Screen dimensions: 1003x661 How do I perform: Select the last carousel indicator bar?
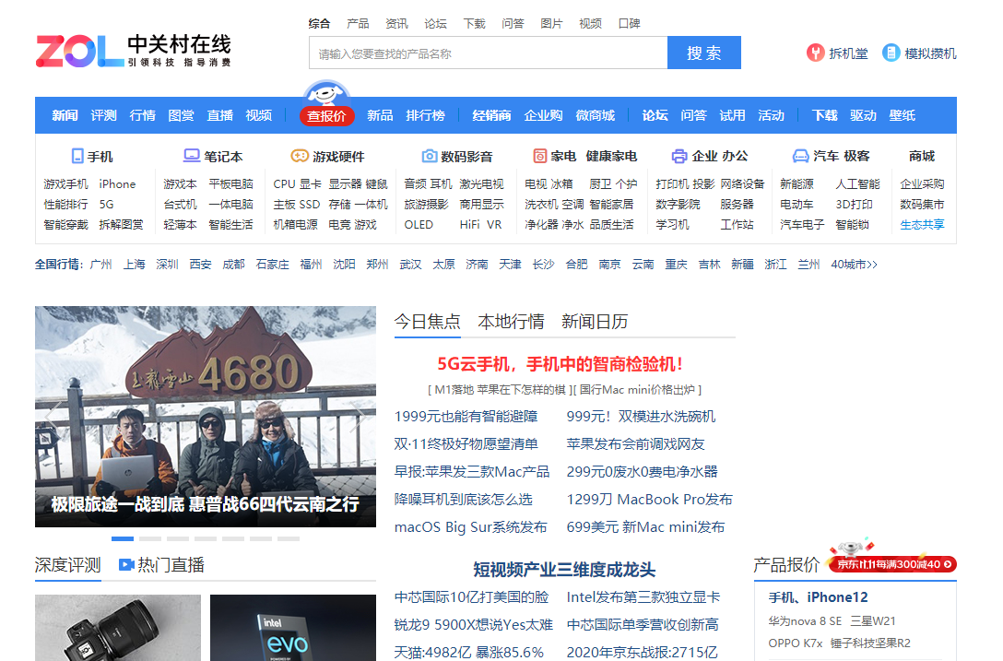pyautogui.click(x=289, y=538)
